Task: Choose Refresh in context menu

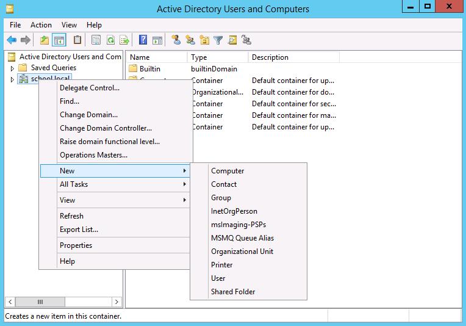Action: 115,216
